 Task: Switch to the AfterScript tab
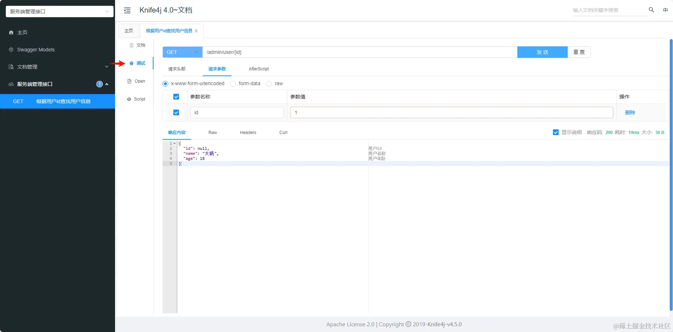(259, 69)
